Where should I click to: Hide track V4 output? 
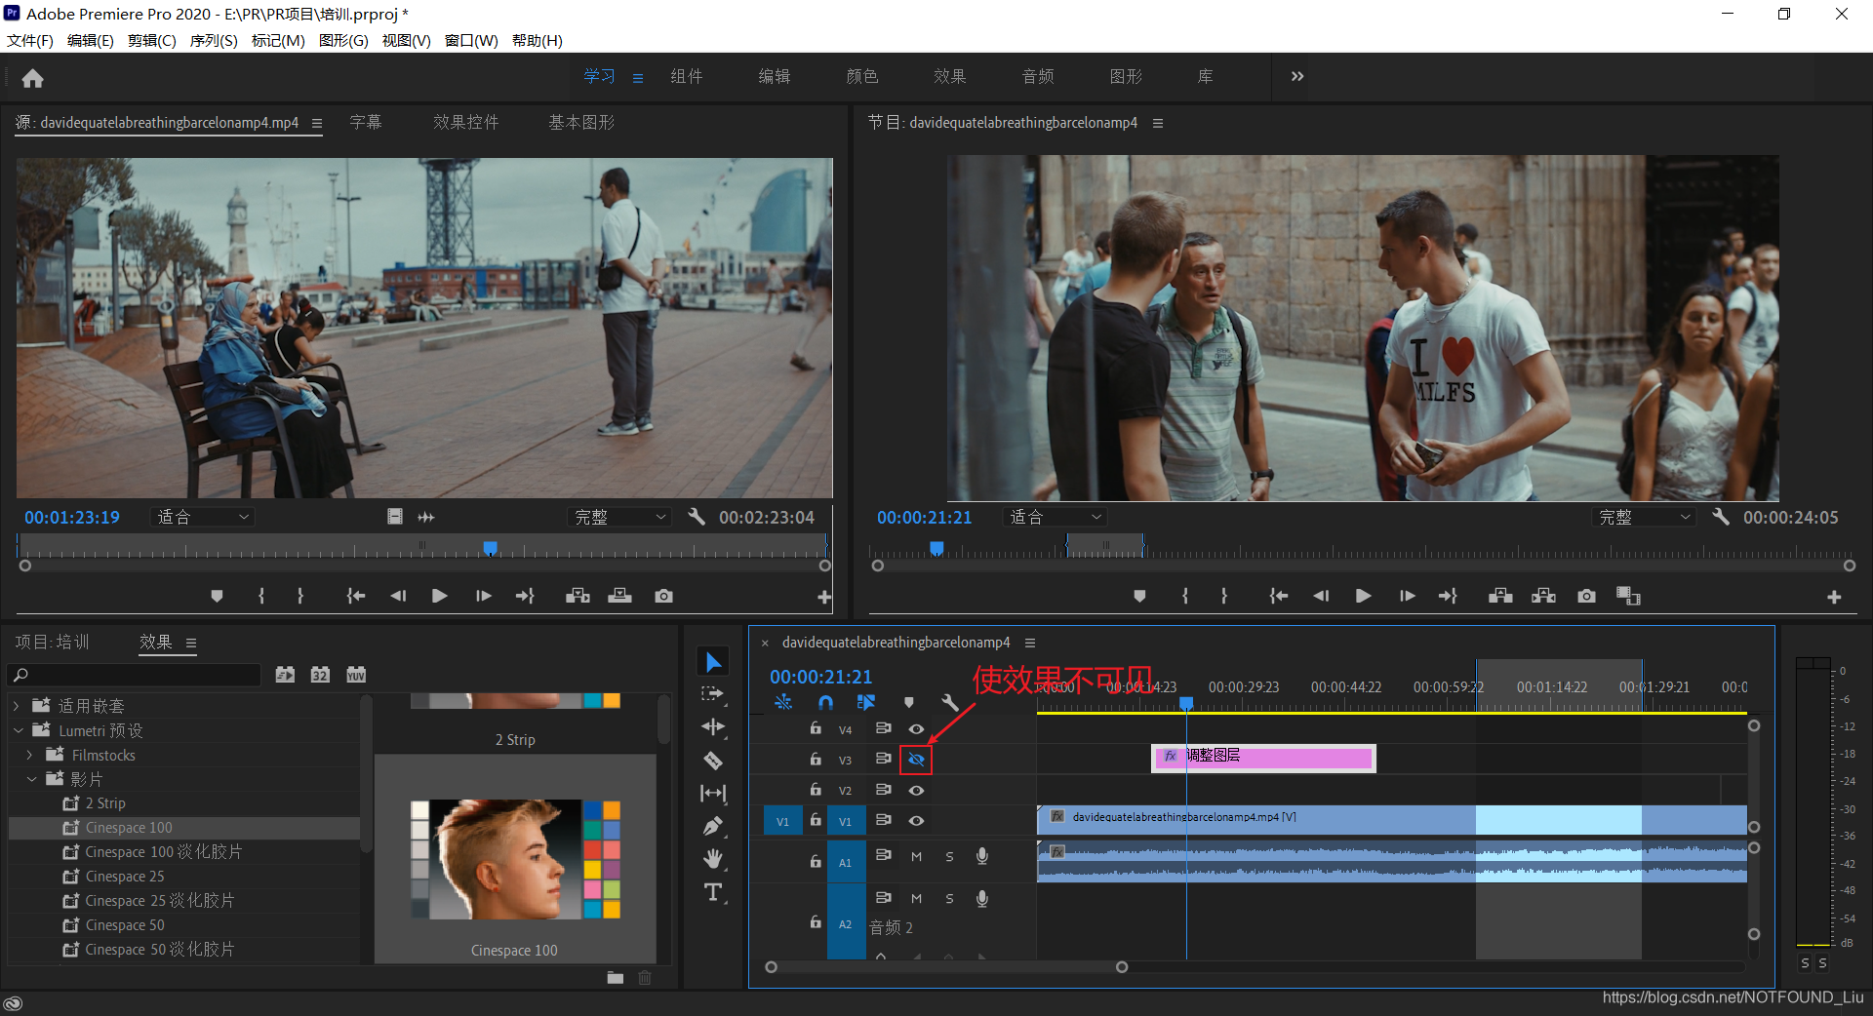click(916, 729)
